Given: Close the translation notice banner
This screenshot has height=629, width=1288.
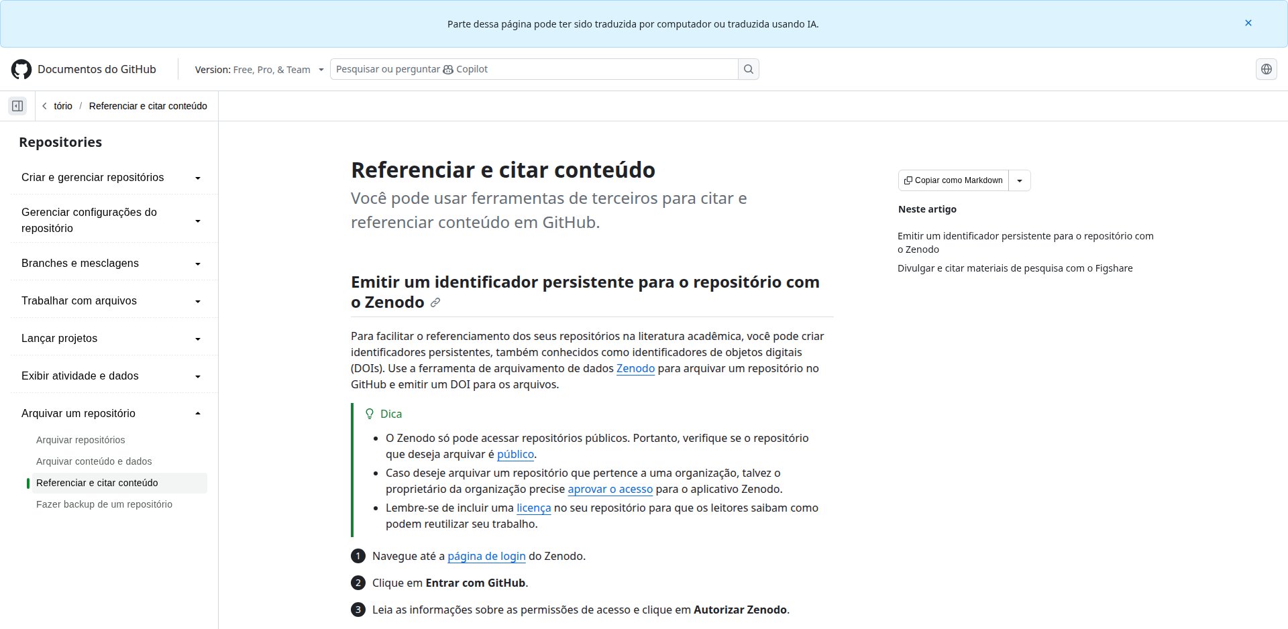Looking at the screenshot, I should click(x=1248, y=23).
